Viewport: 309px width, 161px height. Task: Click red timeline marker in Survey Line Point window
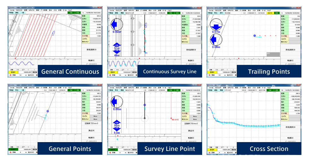(x=118, y=135)
